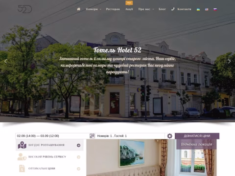The width and height of the screenshot is (235, 176).
Task: Open the Акції page
Action: tap(129, 9)
